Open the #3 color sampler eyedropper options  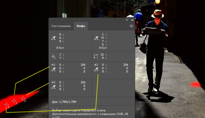[x=53, y=87]
